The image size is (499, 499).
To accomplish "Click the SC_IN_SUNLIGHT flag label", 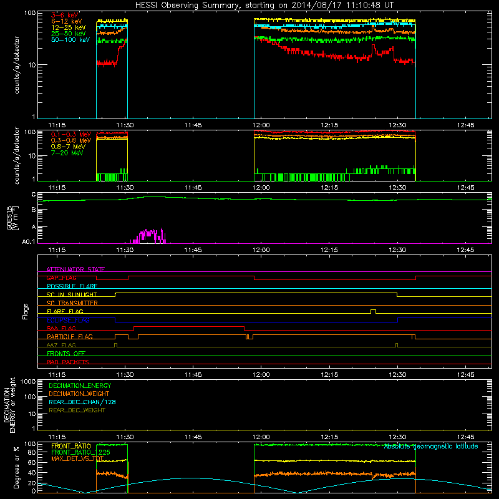I will (x=72, y=294).
